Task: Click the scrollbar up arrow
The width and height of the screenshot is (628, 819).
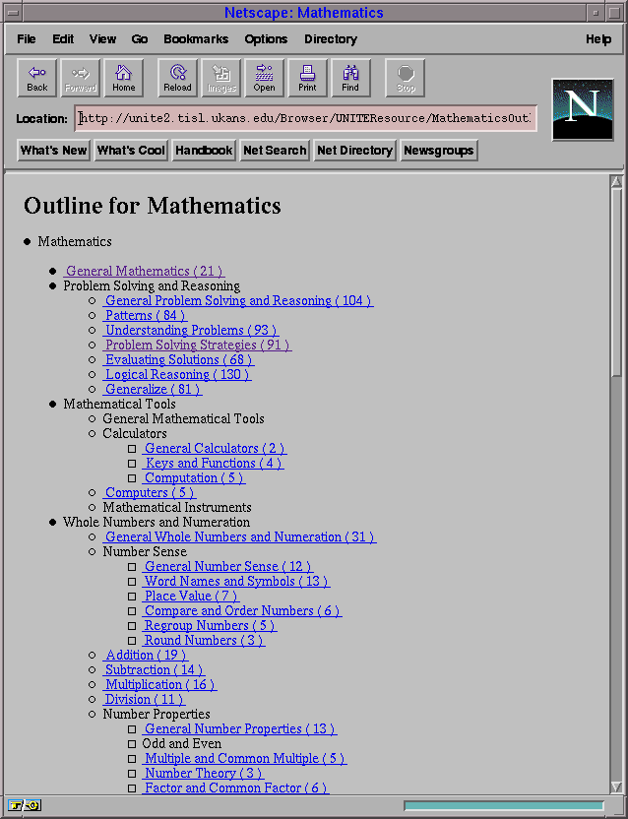Action: pos(616,182)
